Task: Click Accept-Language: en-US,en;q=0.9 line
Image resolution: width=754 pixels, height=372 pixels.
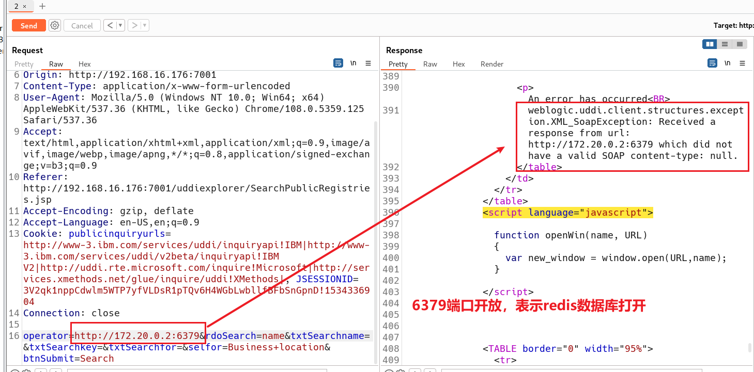Action: [111, 222]
